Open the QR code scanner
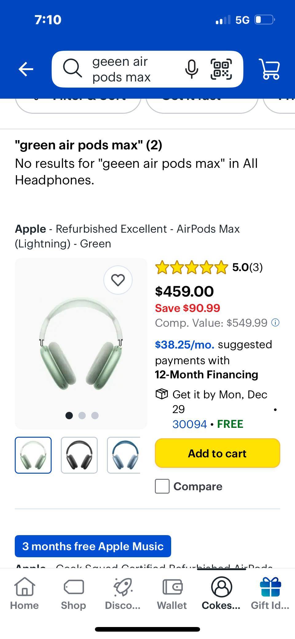Image resolution: width=295 pixels, height=639 pixels. point(221,69)
